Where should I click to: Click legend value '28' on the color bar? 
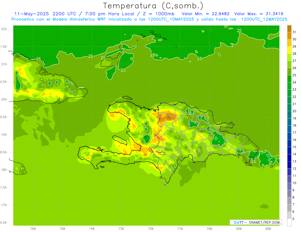[294, 54]
